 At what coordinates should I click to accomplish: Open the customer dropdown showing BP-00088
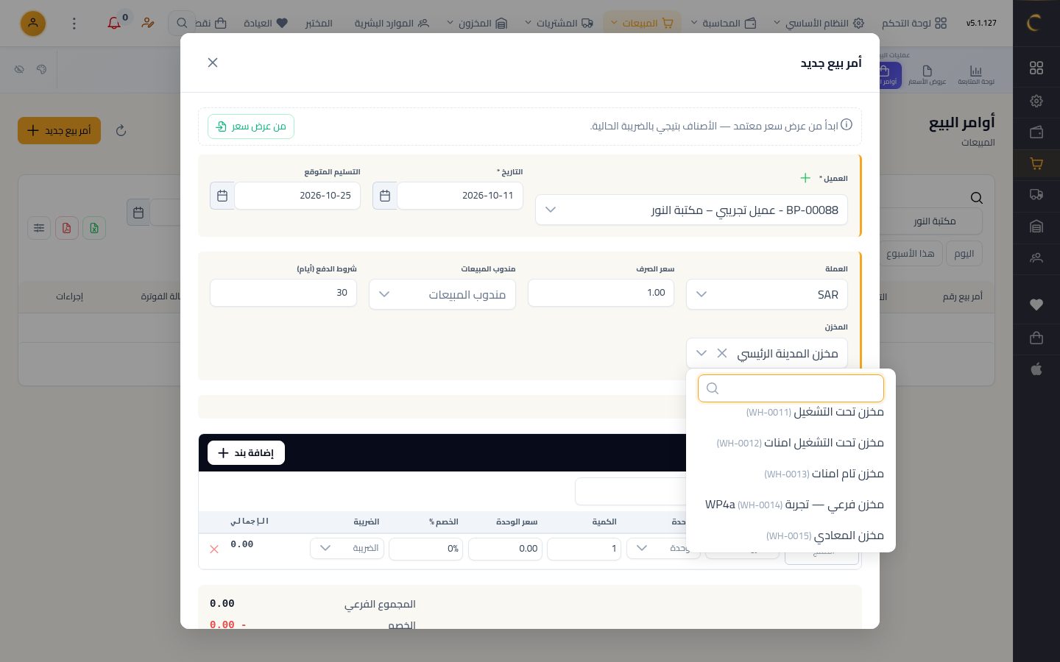pyautogui.click(x=692, y=210)
